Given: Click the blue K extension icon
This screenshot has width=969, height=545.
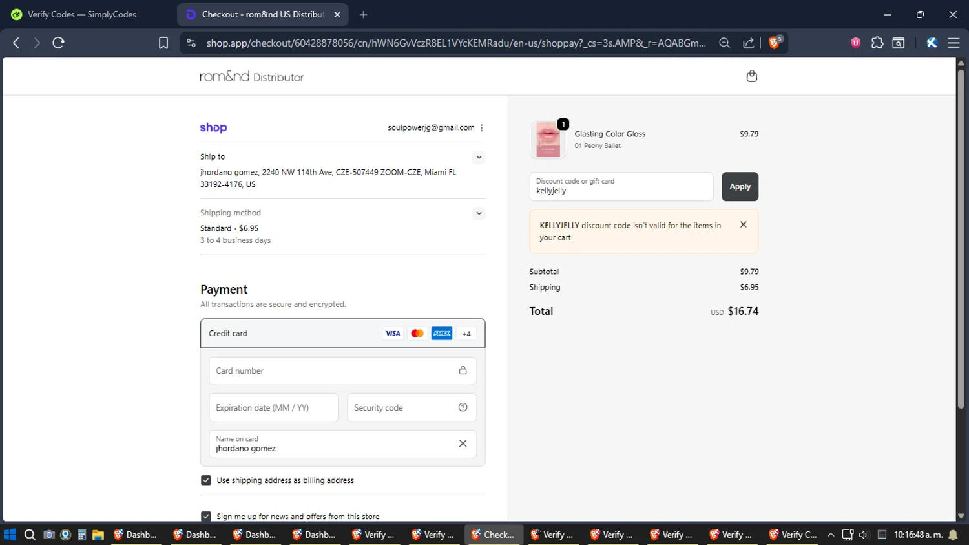Looking at the screenshot, I should [932, 43].
